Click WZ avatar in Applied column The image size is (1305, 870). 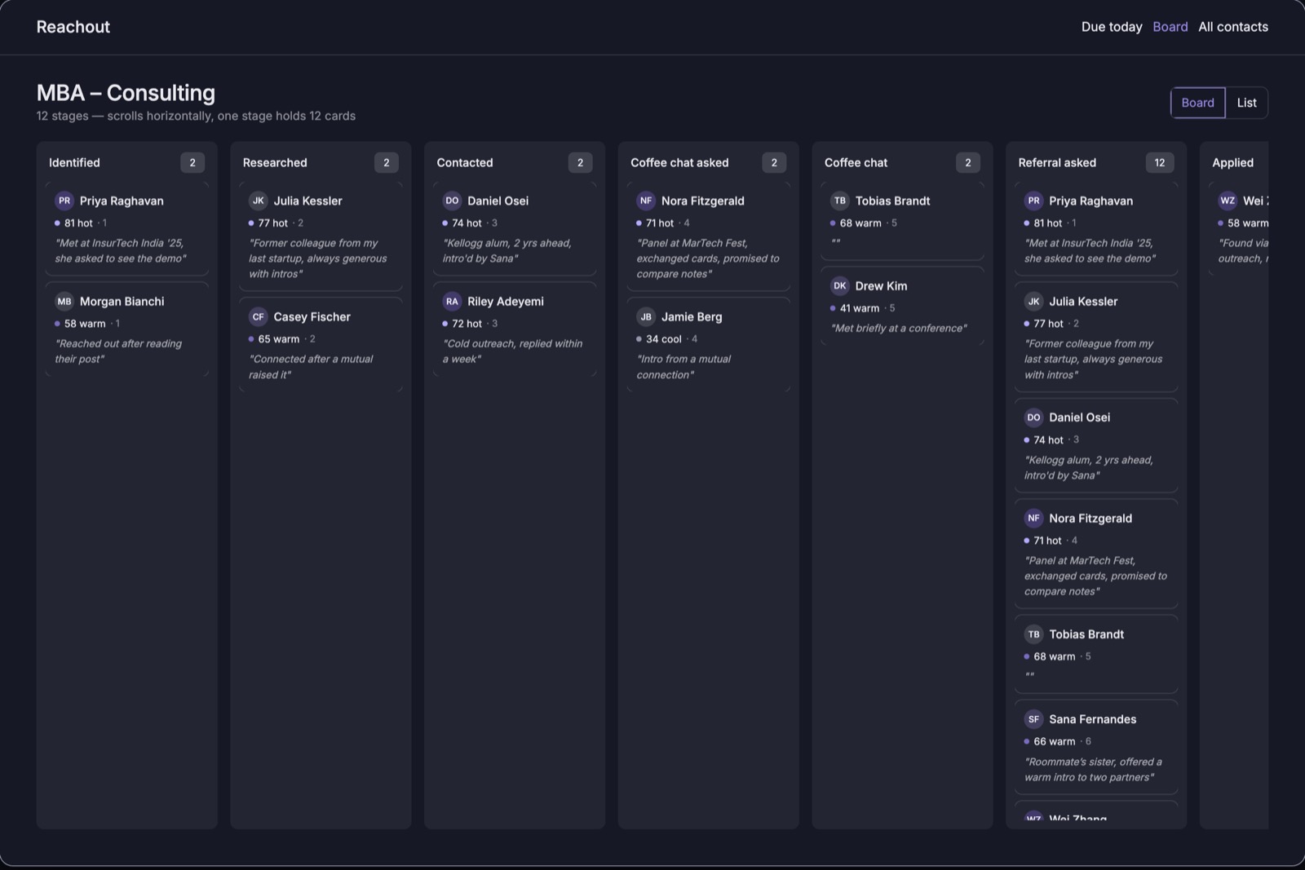click(1228, 201)
